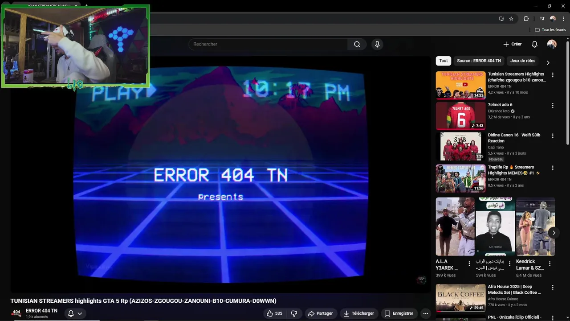Open options for the A.L.A Y3AREK short
The height and width of the screenshot is (321, 570).
pyautogui.click(x=469, y=264)
